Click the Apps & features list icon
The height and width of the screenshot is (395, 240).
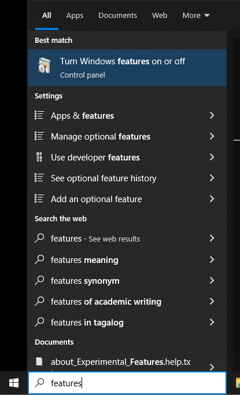pyautogui.click(x=39, y=115)
